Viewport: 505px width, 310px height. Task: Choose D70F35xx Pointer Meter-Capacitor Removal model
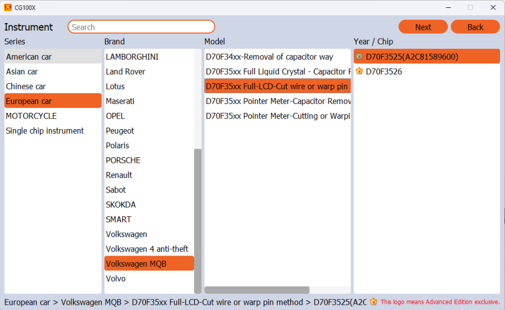coord(278,101)
